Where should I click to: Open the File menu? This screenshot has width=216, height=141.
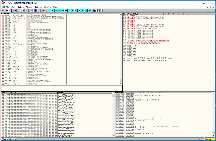7,7
